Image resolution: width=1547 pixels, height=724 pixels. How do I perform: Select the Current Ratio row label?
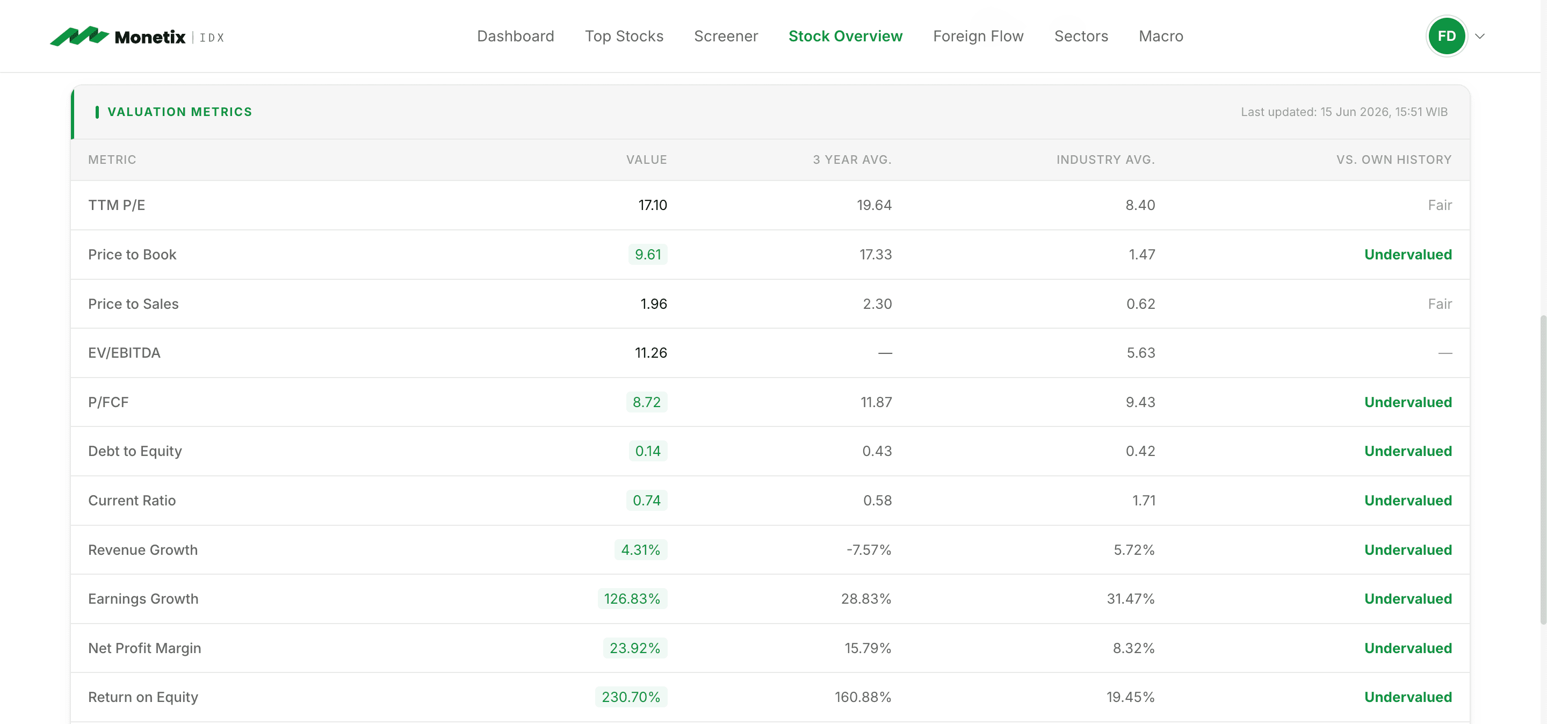(132, 501)
